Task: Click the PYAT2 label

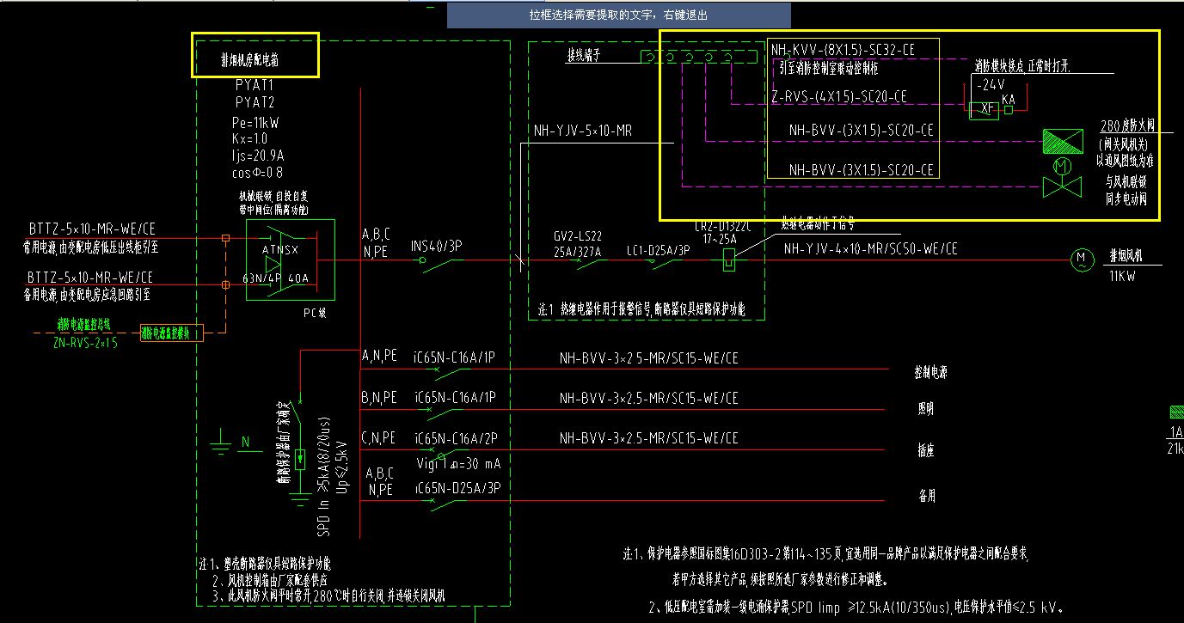Action: [x=255, y=101]
